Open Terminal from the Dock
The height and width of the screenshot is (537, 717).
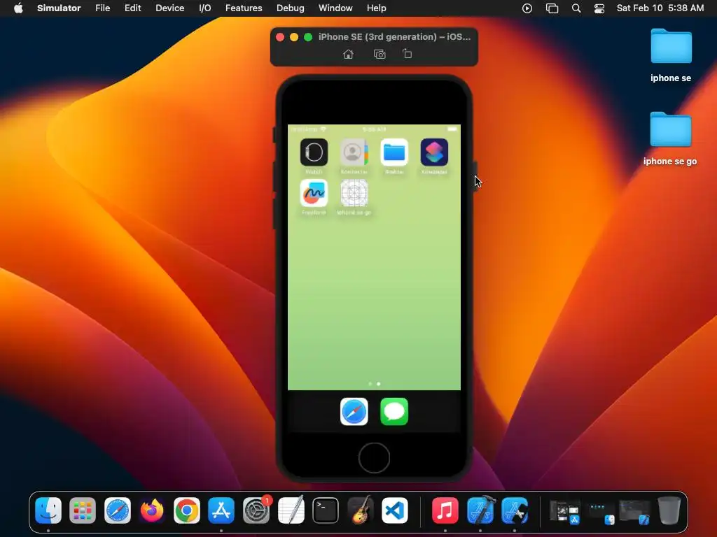tap(326, 510)
